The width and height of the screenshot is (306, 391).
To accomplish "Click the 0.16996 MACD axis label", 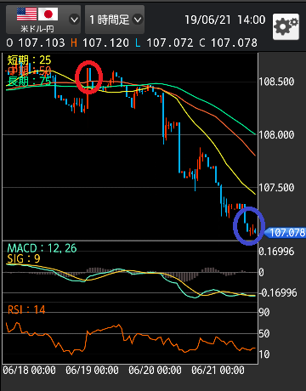I will tap(276, 252).
